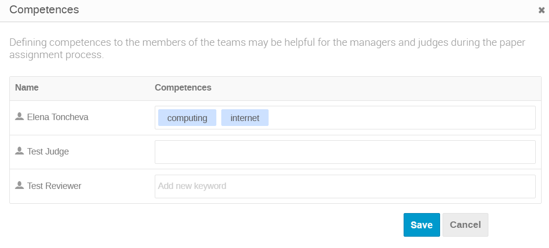Viewport: 549px width, 248px height.
Task: Focus the Test Judge competences input
Action: pos(345,152)
